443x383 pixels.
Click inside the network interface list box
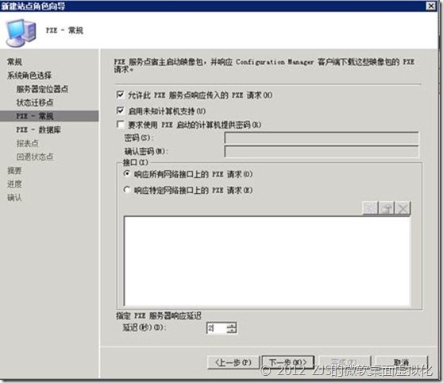(267, 261)
